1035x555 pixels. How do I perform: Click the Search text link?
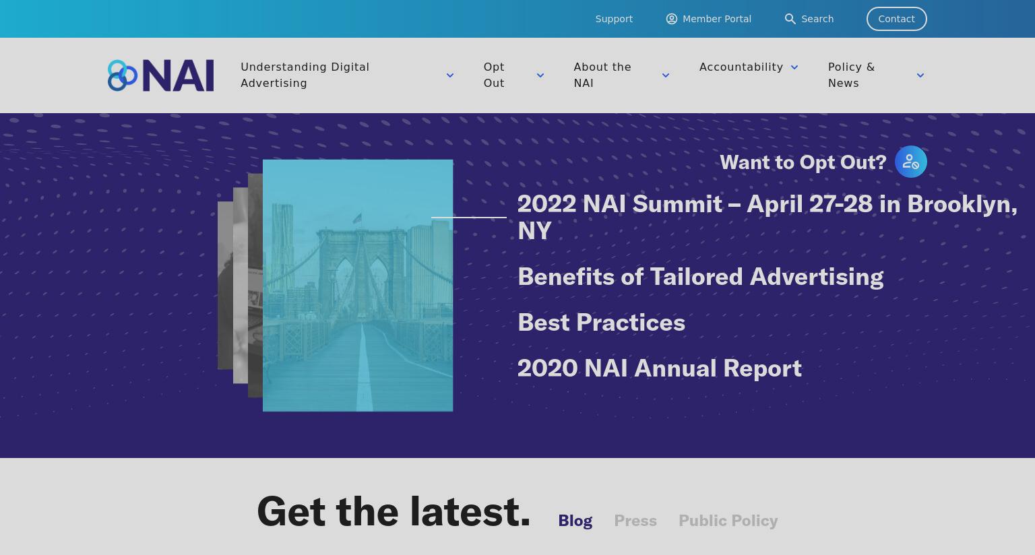(817, 19)
